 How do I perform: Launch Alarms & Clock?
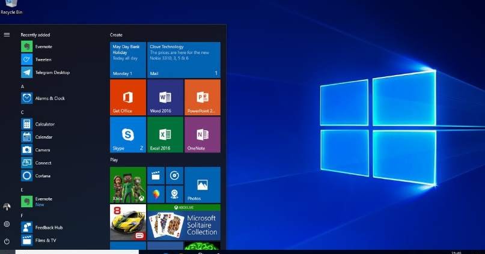[x=43, y=98]
